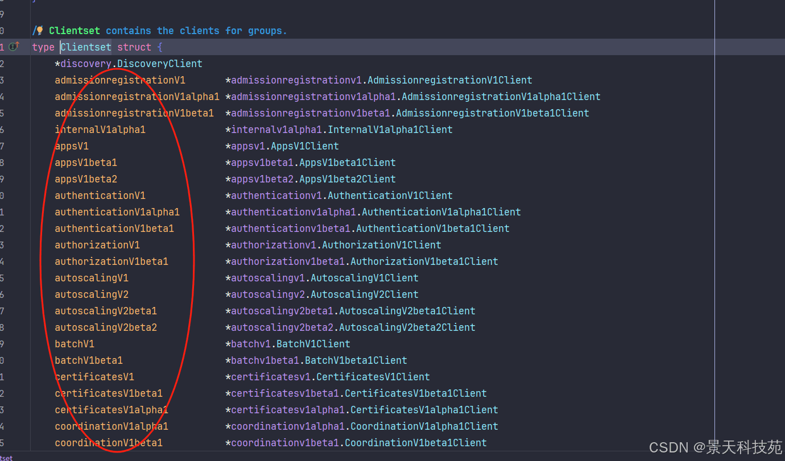Go to the 'AdmissionregistrationV1alpha1Client' type reference
The width and height of the screenshot is (785, 461).
pos(501,97)
